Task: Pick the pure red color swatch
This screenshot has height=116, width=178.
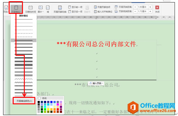Action: (x=58, y=109)
